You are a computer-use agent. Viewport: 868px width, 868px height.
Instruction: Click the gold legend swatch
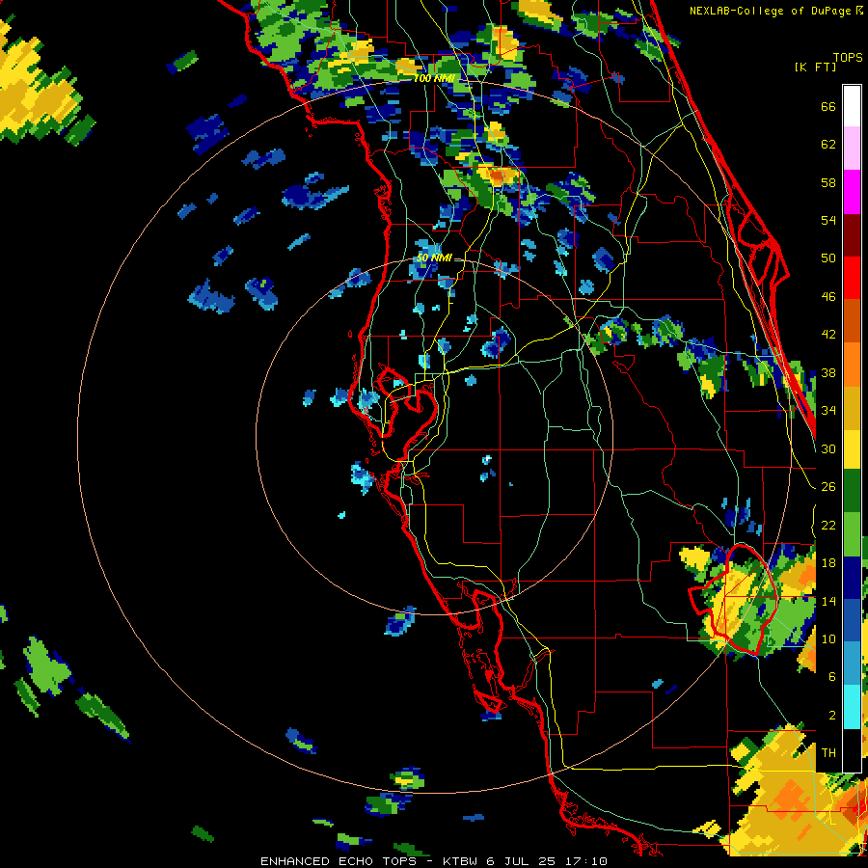[852, 407]
